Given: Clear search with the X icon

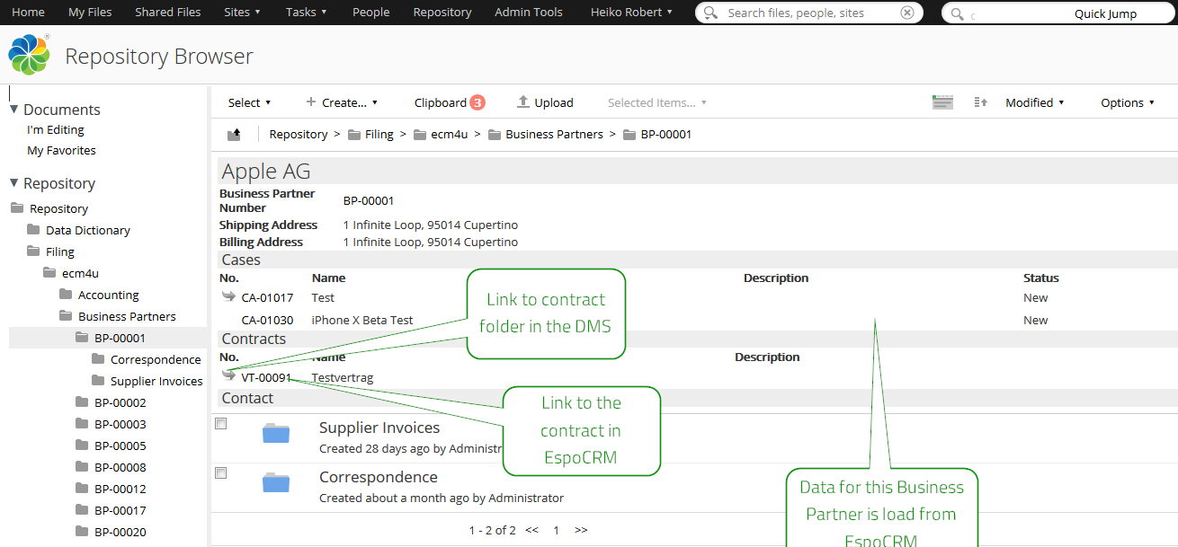Looking at the screenshot, I should tap(907, 13).
